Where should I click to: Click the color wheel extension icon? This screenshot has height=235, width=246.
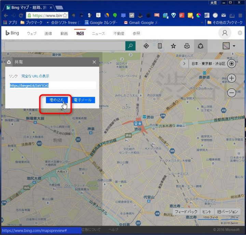[x=199, y=15]
